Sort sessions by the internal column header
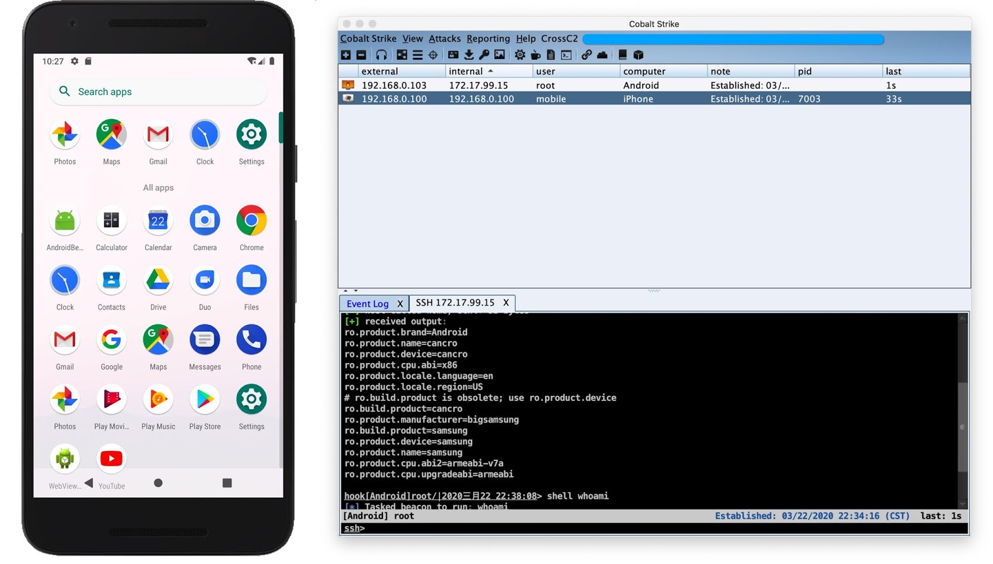The height and width of the screenshot is (564, 993). tap(489, 71)
